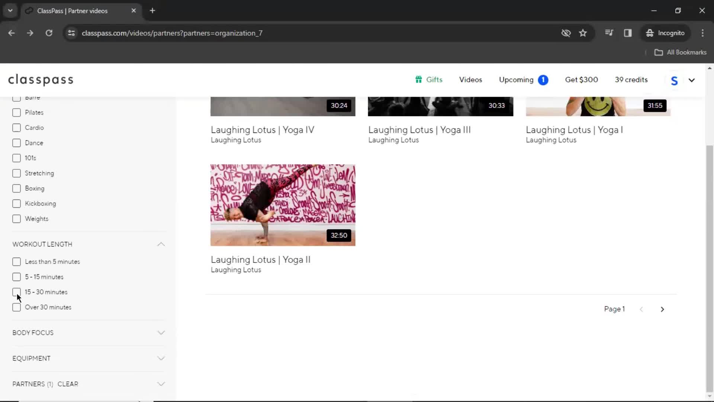Check the Dance filter
Viewport: 714px width, 402px height.
click(16, 143)
